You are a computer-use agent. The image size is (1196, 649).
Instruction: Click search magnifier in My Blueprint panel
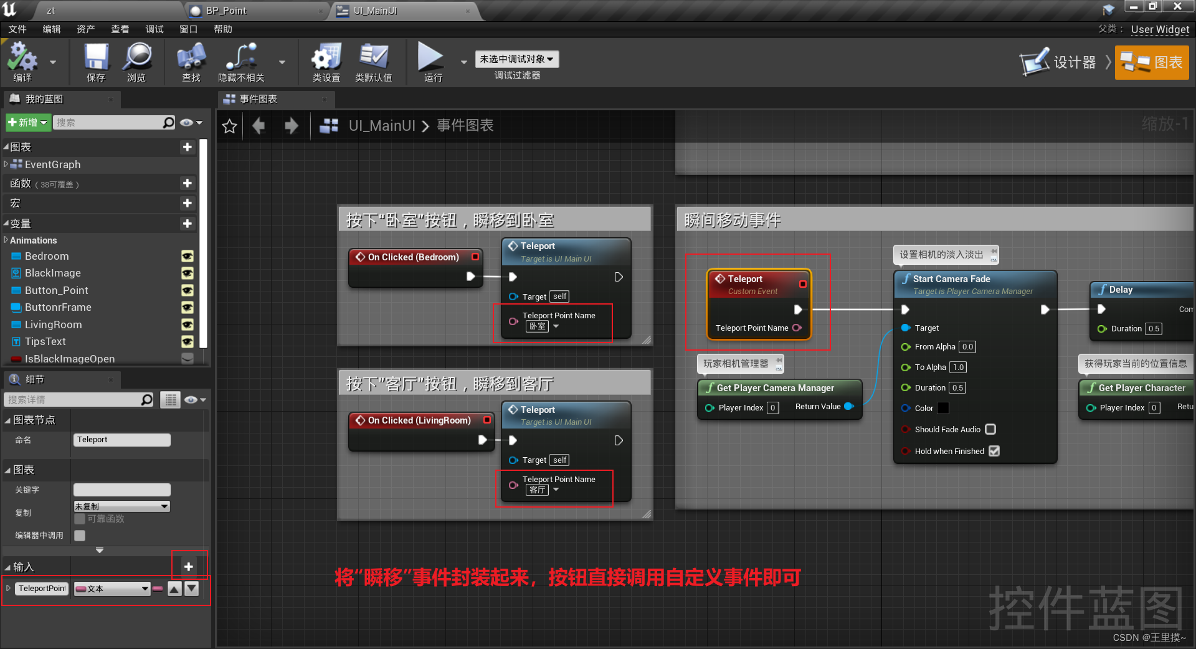pos(168,123)
